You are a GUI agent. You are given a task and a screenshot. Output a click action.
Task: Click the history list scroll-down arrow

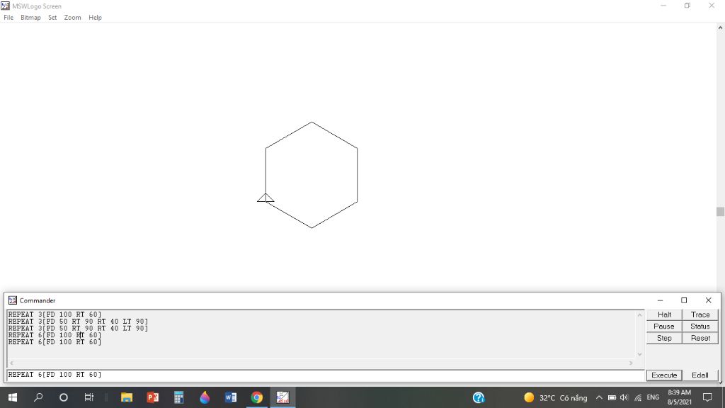point(640,354)
